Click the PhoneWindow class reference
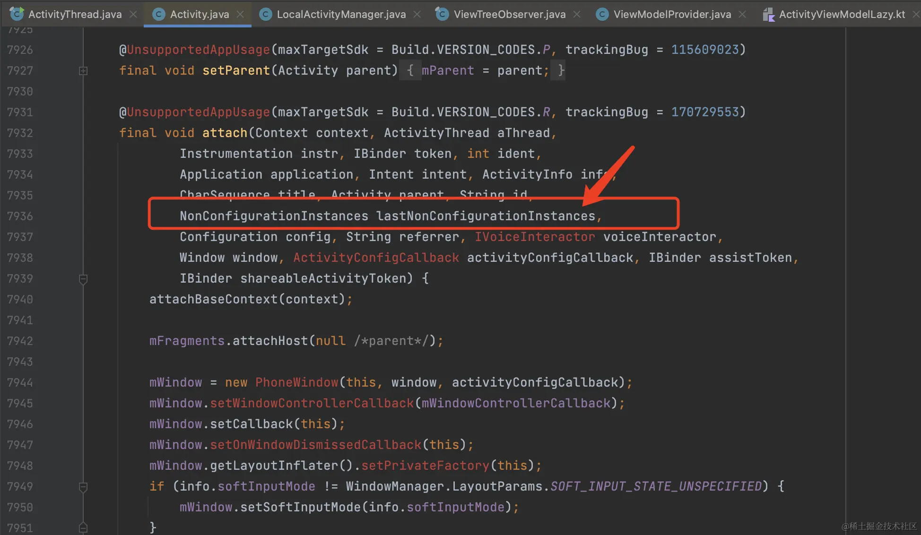This screenshot has width=921, height=535. (296, 382)
